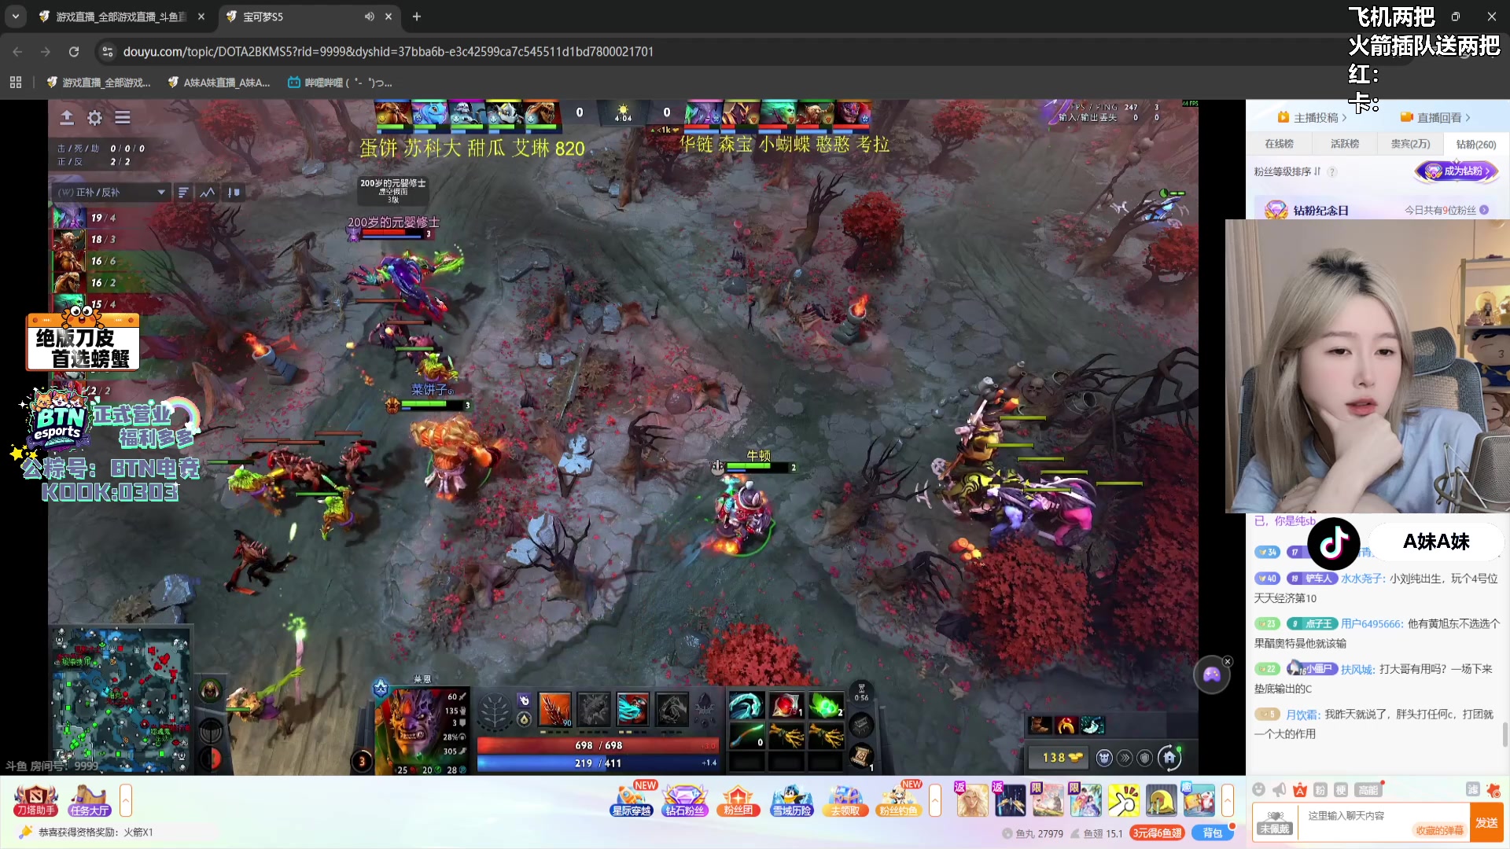This screenshot has width=1510, height=849.
Task: Click the 3元得6鱼翅 offer button
Action: 1156,833
